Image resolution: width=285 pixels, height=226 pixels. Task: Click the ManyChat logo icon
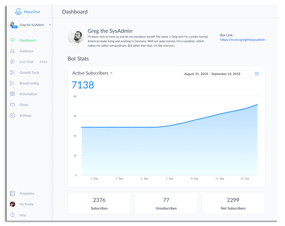18,12
